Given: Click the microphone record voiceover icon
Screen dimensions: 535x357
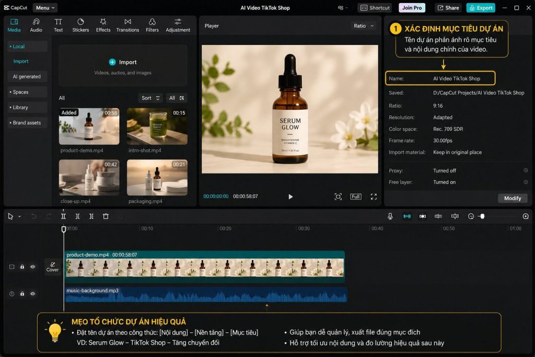Looking at the screenshot, I should click(x=390, y=216).
